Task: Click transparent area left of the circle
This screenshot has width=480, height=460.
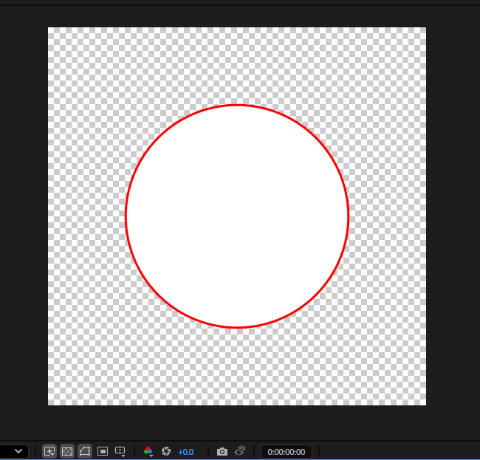Action: tap(86, 216)
